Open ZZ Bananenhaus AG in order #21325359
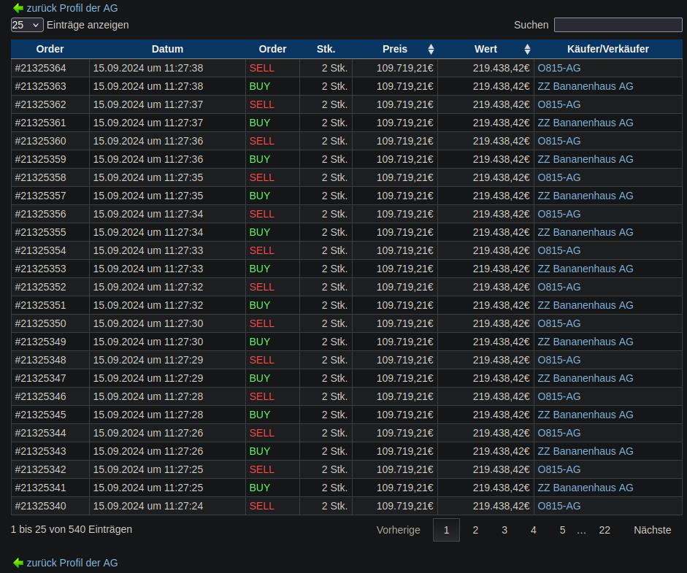Image resolution: width=687 pixels, height=573 pixels. pyautogui.click(x=586, y=159)
